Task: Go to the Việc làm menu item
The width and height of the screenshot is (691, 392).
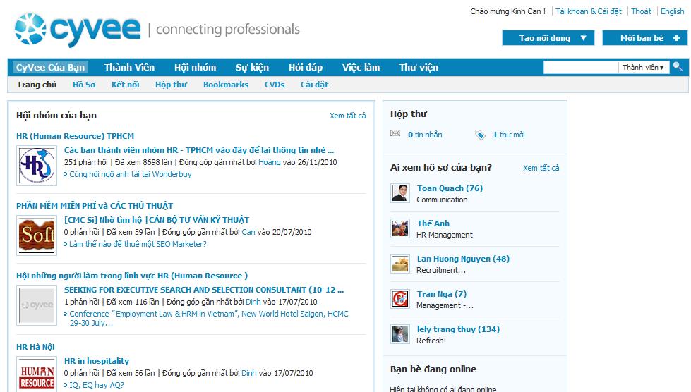Action: point(361,68)
